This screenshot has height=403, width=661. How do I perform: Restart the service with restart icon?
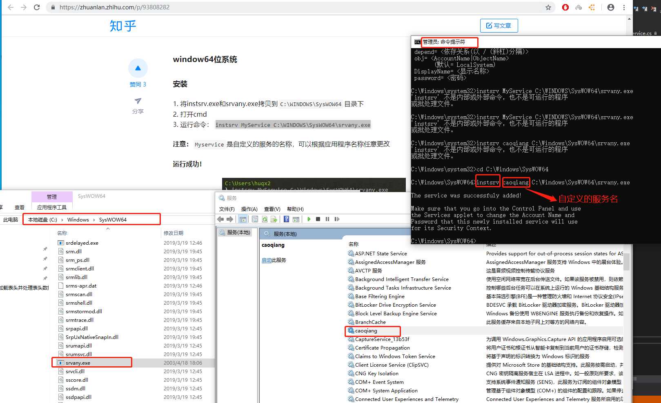337,219
